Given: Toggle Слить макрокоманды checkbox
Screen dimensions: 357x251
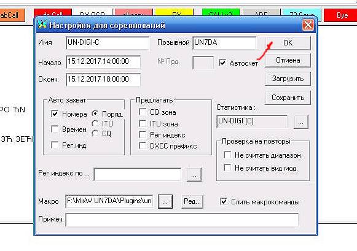Looking at the screenshot, I should coord(224,201).
